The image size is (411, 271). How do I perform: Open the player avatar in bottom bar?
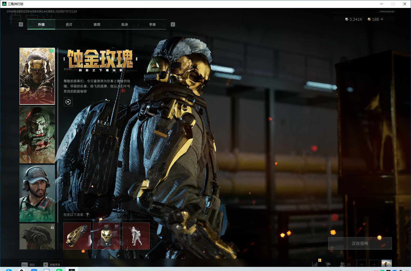pyautogui.click(x=386, y=264)
